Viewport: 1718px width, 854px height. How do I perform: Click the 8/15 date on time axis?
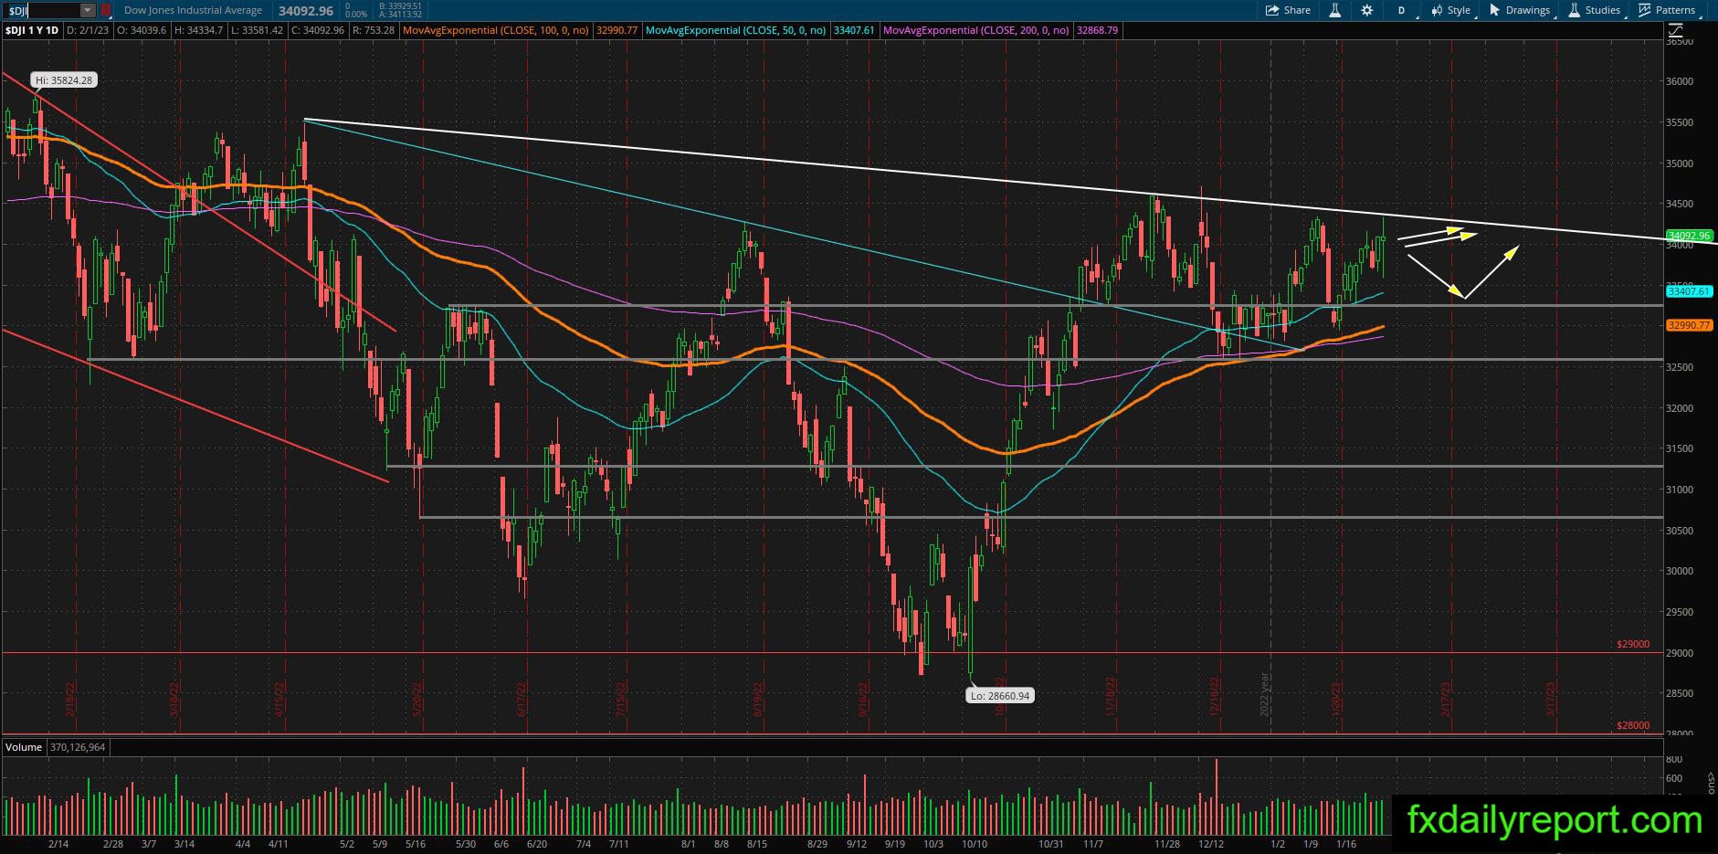click(x=757, y=844)
